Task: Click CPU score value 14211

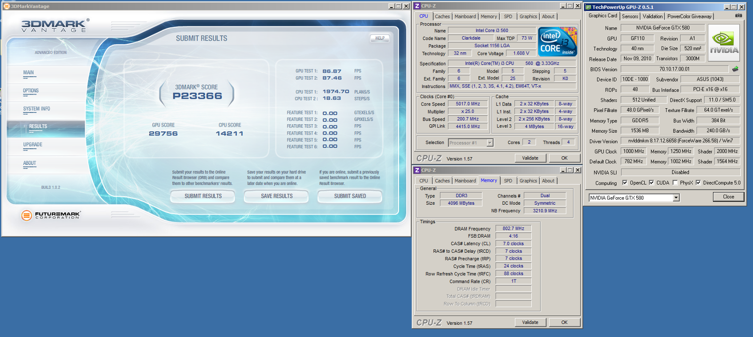Action: pyautogui.click(x=230, y=134)
